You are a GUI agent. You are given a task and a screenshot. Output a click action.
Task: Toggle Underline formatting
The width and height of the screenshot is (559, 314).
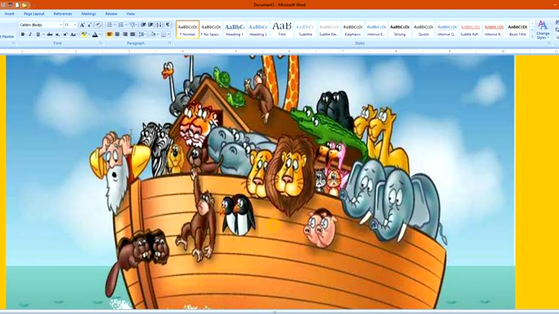tap(38, 34)
